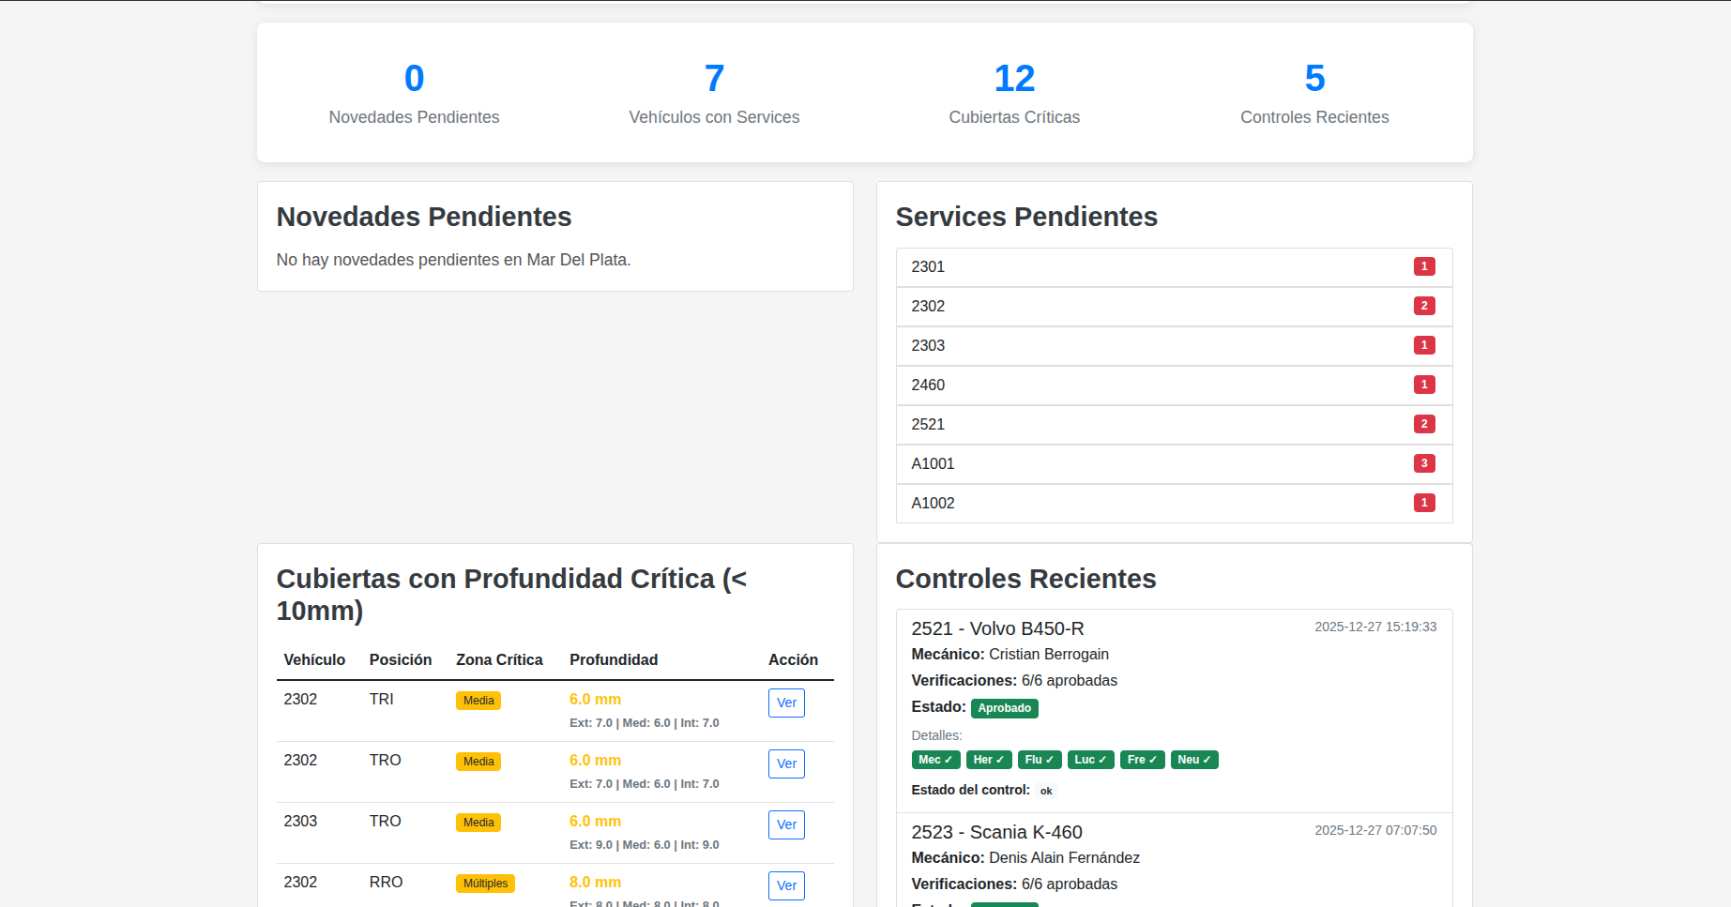Expand the Services Pendientes row for 2460

(1174, 385)
